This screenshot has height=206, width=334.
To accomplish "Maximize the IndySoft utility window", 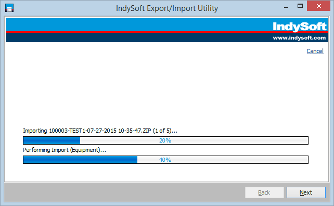I will coord(300,6).
